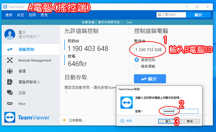Viewport: 216px width, 132px height.
Task: Open the 意見 menu
Action: pos(44,15)
